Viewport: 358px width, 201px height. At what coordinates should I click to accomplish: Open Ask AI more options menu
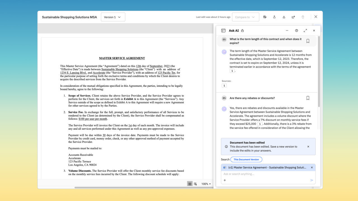[x=287, y=31]
